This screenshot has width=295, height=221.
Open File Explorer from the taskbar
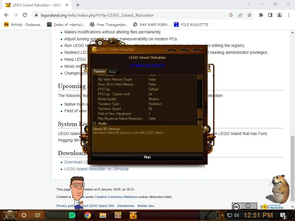coord(103,215)
